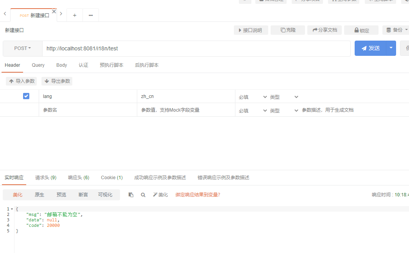The width and height of the screenshot is (409, 253).
Task: Click the 美化 (beautify) pencil icon
Action: 156,194
